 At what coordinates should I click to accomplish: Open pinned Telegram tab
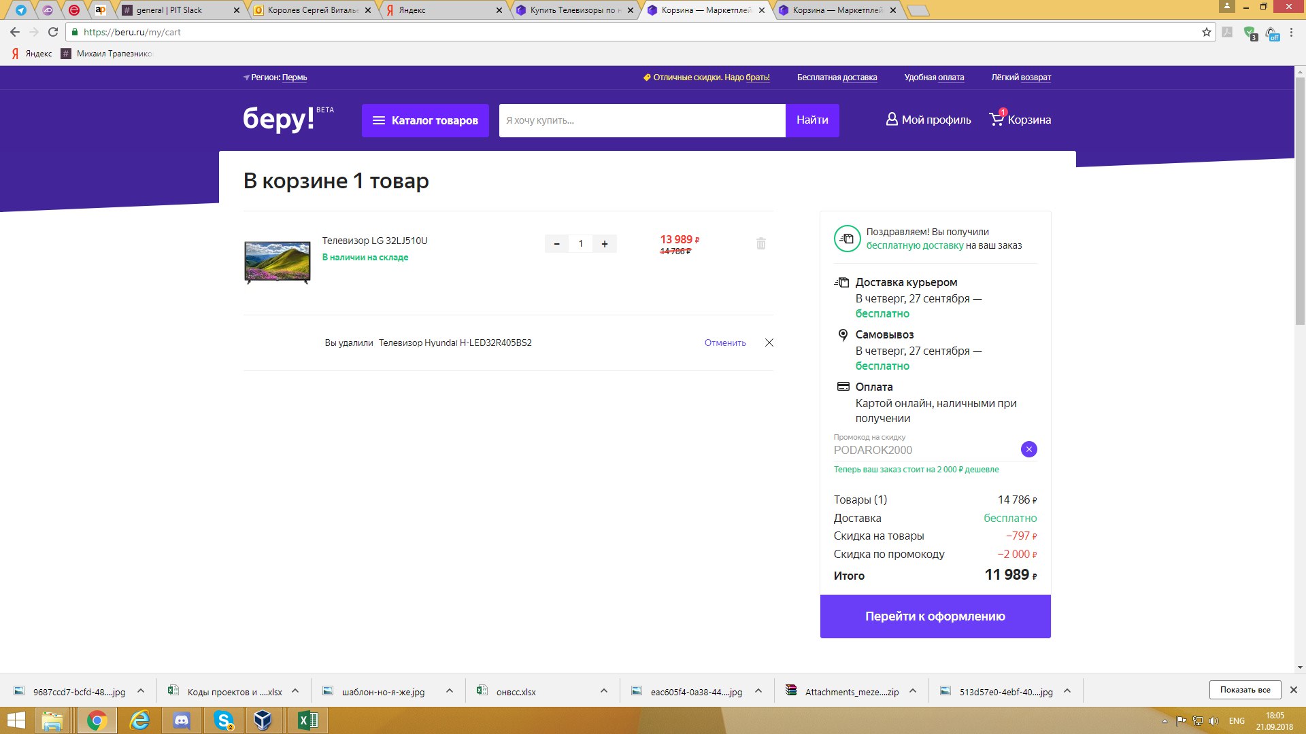coord(21,10)
